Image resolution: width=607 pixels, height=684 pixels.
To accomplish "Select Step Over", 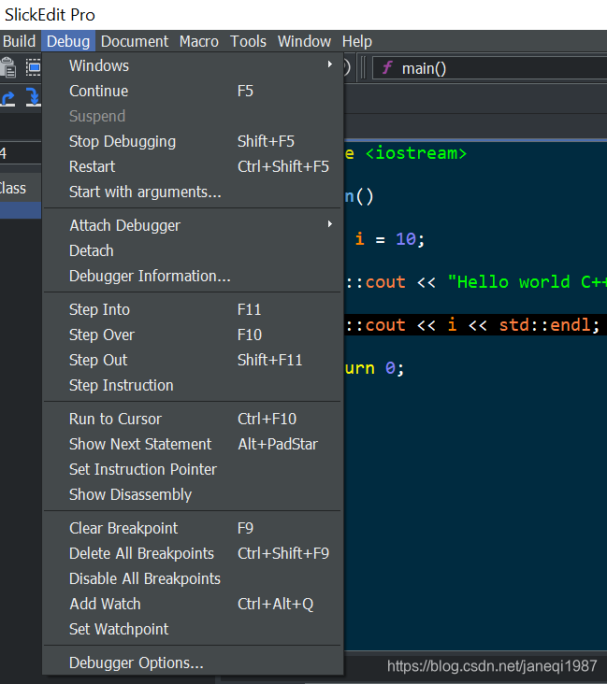I will pos(192,335).
